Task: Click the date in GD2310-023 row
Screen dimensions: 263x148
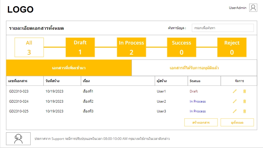Action: click(54, 91)
